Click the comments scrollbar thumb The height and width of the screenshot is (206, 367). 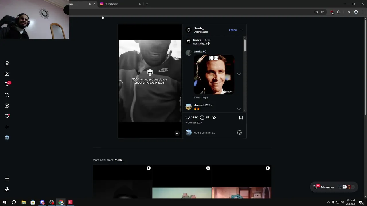point(245,45)
